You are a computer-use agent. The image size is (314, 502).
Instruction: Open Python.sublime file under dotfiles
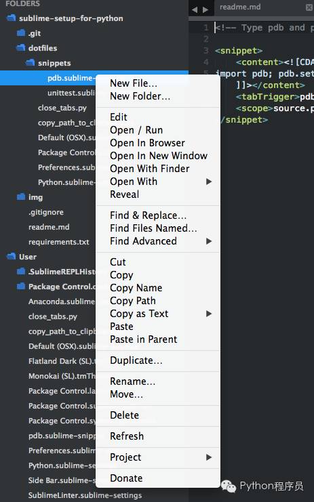pos(66,182)
